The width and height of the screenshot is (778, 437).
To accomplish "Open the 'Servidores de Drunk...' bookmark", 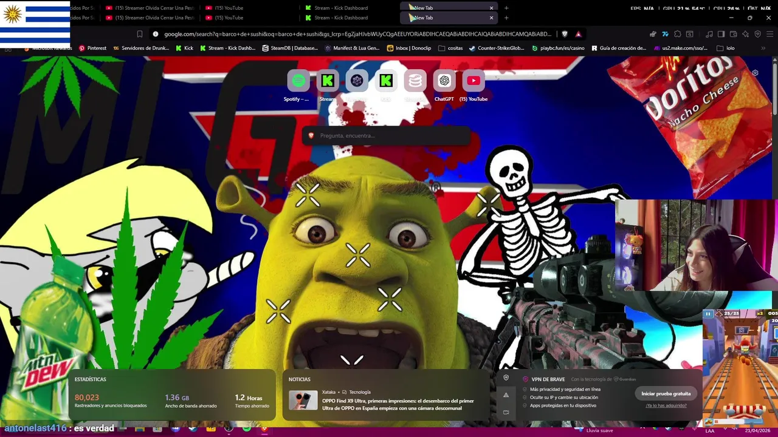I will pos(141,48).
